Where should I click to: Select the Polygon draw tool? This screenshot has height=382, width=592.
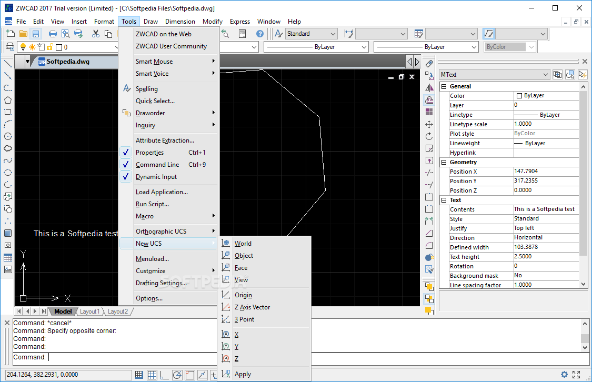coord(7,100)
